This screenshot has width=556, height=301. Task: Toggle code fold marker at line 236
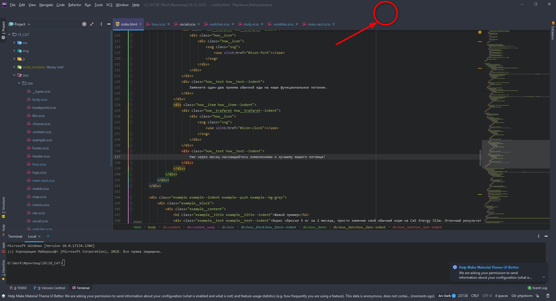[131, 151]
